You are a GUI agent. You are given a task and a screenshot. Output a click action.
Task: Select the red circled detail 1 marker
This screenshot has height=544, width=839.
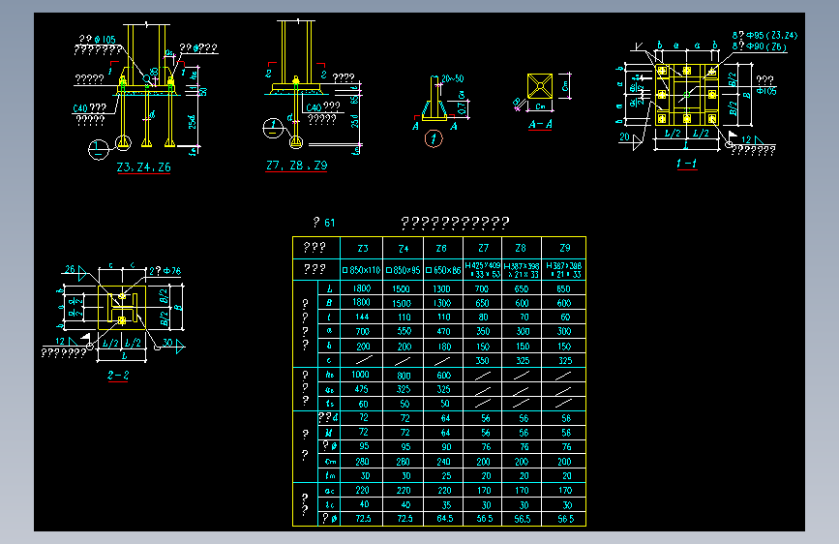tap(434, 139)
